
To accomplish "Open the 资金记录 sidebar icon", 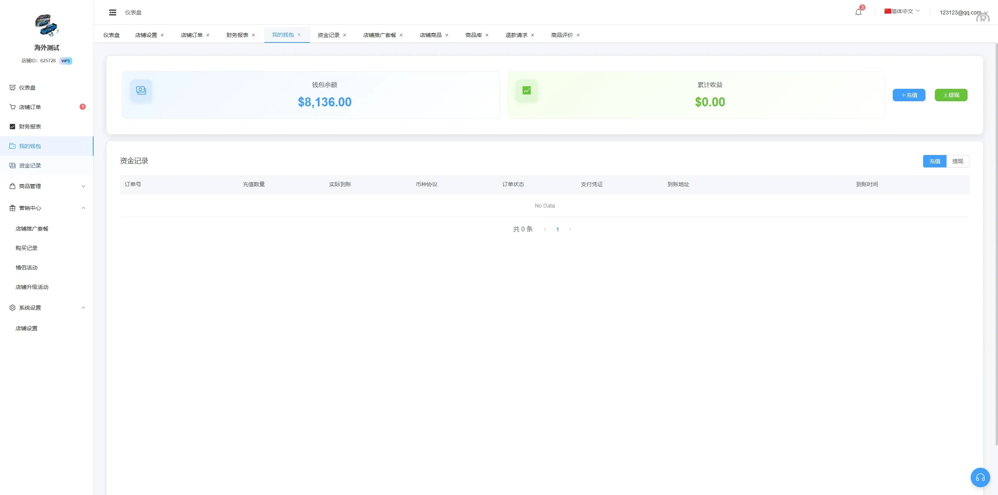I will (12, 165).
